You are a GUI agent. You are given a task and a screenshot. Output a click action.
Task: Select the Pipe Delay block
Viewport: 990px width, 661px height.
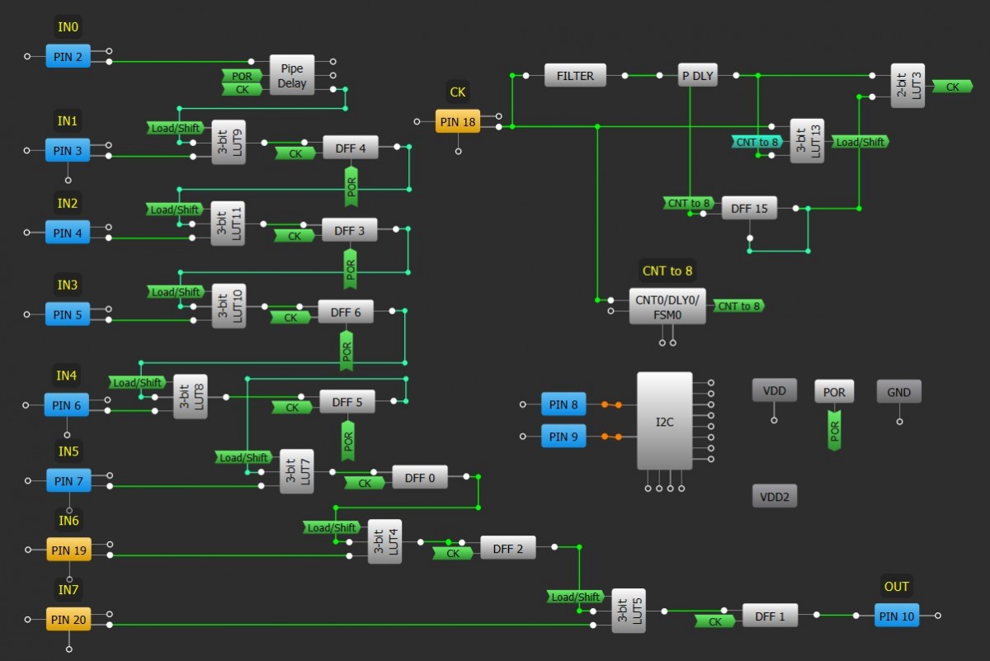(x=292, y=76)
